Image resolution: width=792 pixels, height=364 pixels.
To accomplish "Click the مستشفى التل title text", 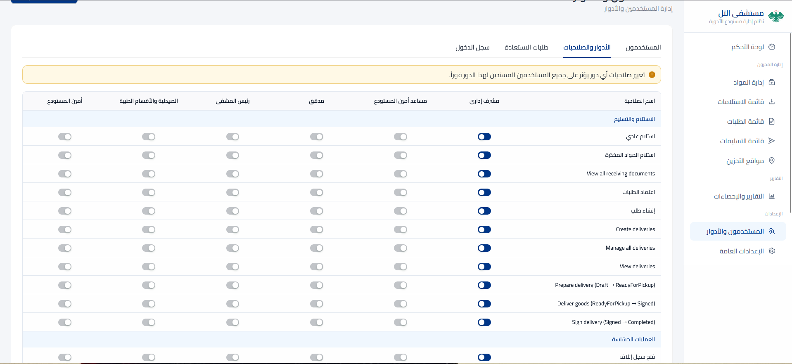I will 741,13.
